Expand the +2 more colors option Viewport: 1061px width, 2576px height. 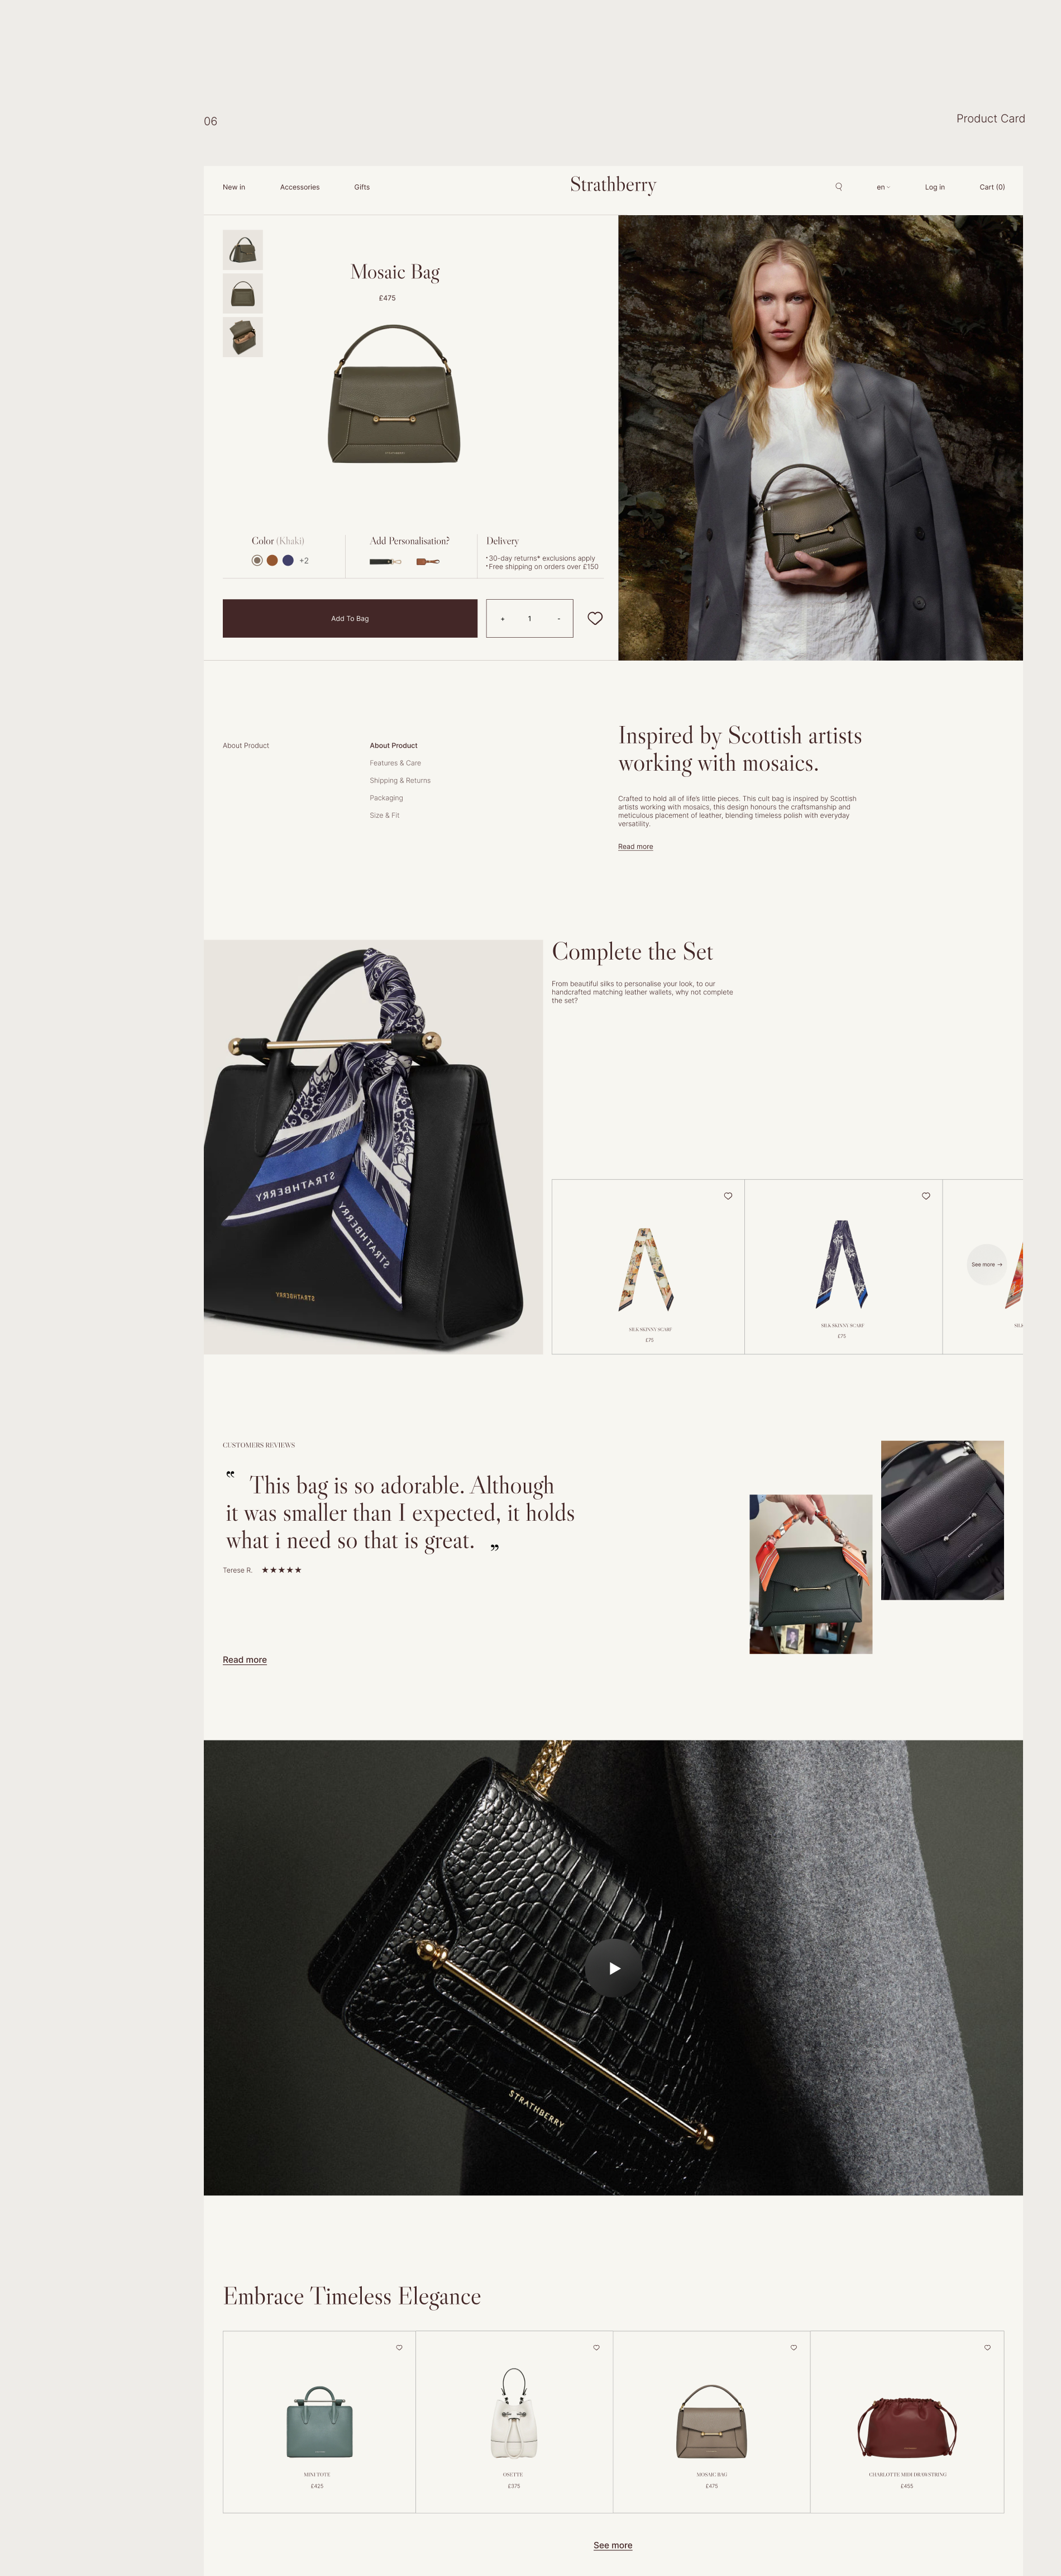point(304,561)
